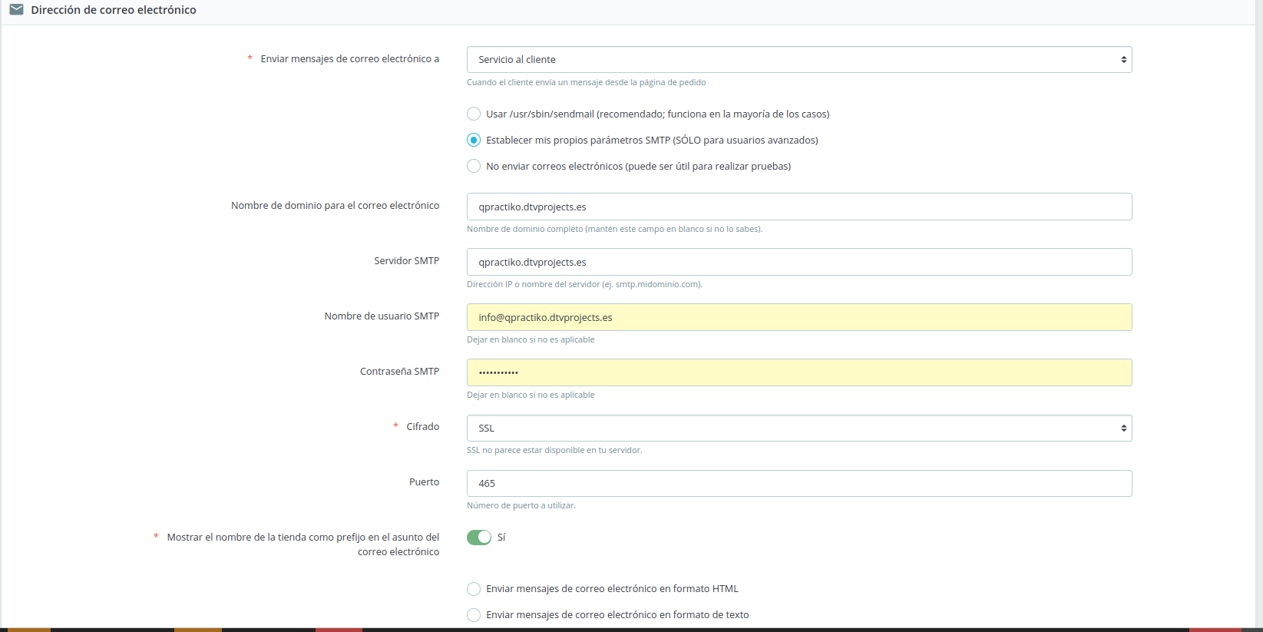Focus the Servidor SMTP input field

point(799,262)
